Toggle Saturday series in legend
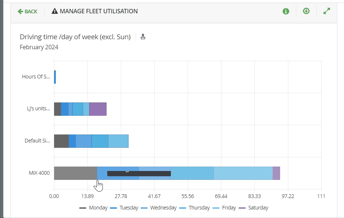The image size is (344, 218). (x=253, y=208)
